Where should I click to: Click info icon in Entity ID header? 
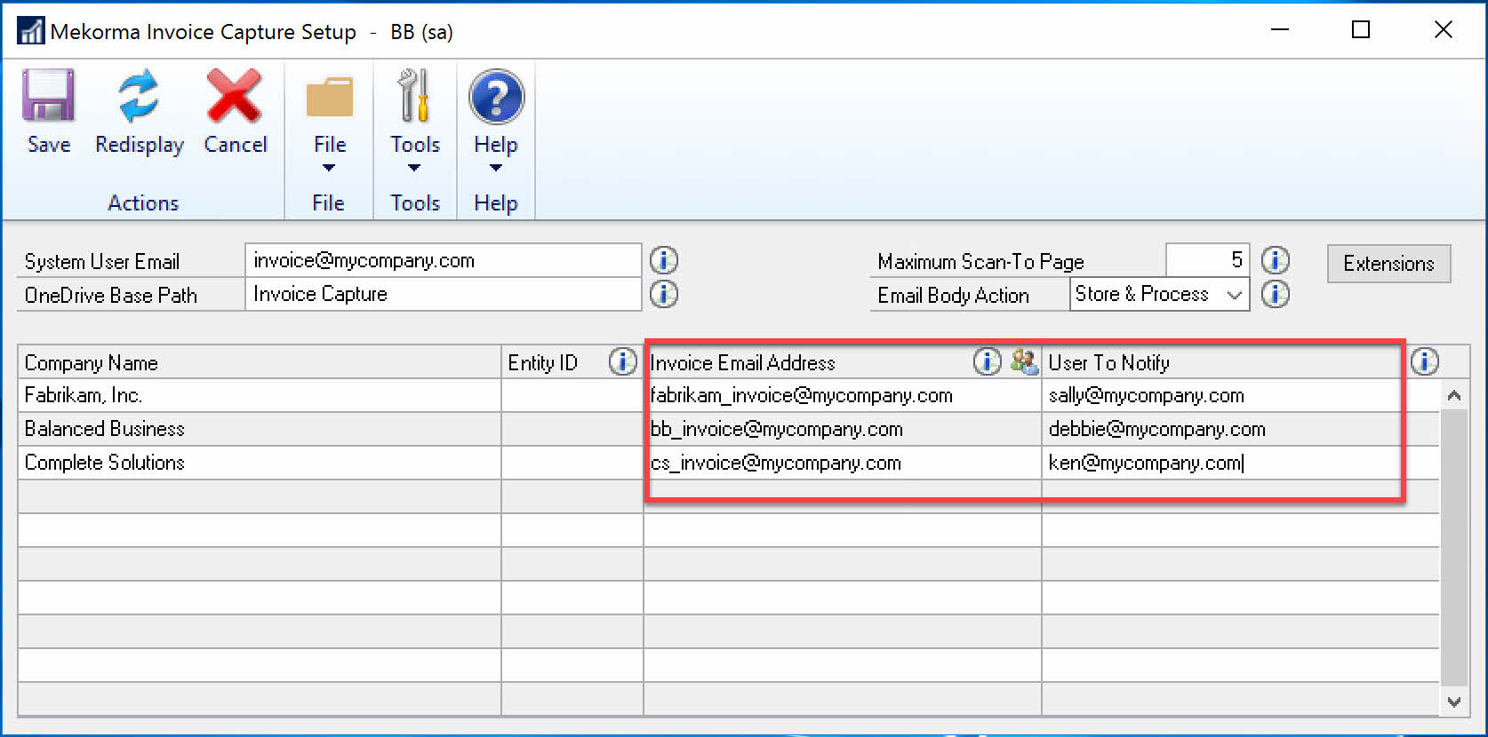pyautogui.click(x=622, y=361)
